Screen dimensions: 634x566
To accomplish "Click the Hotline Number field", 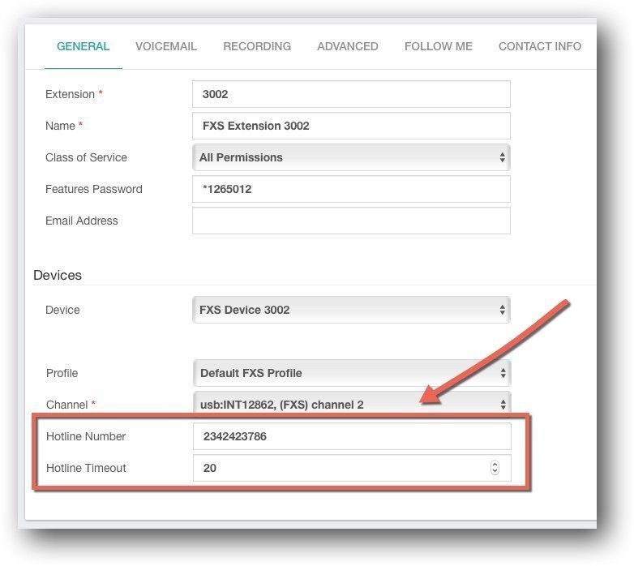I will [352, 436].
